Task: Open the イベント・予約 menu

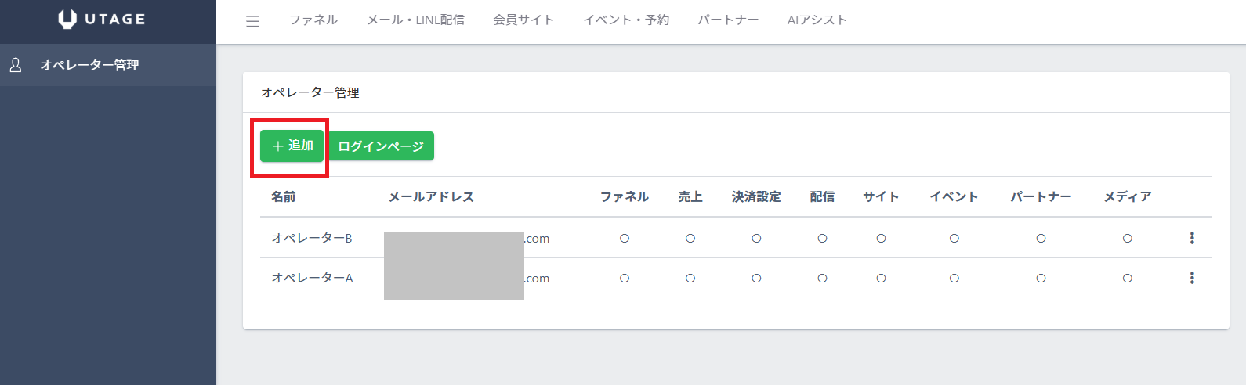Action: (x=626, y=20)
